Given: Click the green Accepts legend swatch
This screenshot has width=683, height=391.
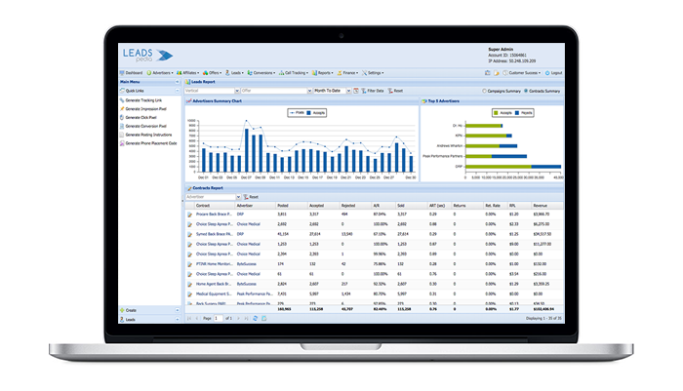Looking at the screenshot, I should [496, 113].
